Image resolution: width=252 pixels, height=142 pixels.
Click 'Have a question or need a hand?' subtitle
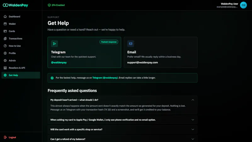[x=86, y=30]
